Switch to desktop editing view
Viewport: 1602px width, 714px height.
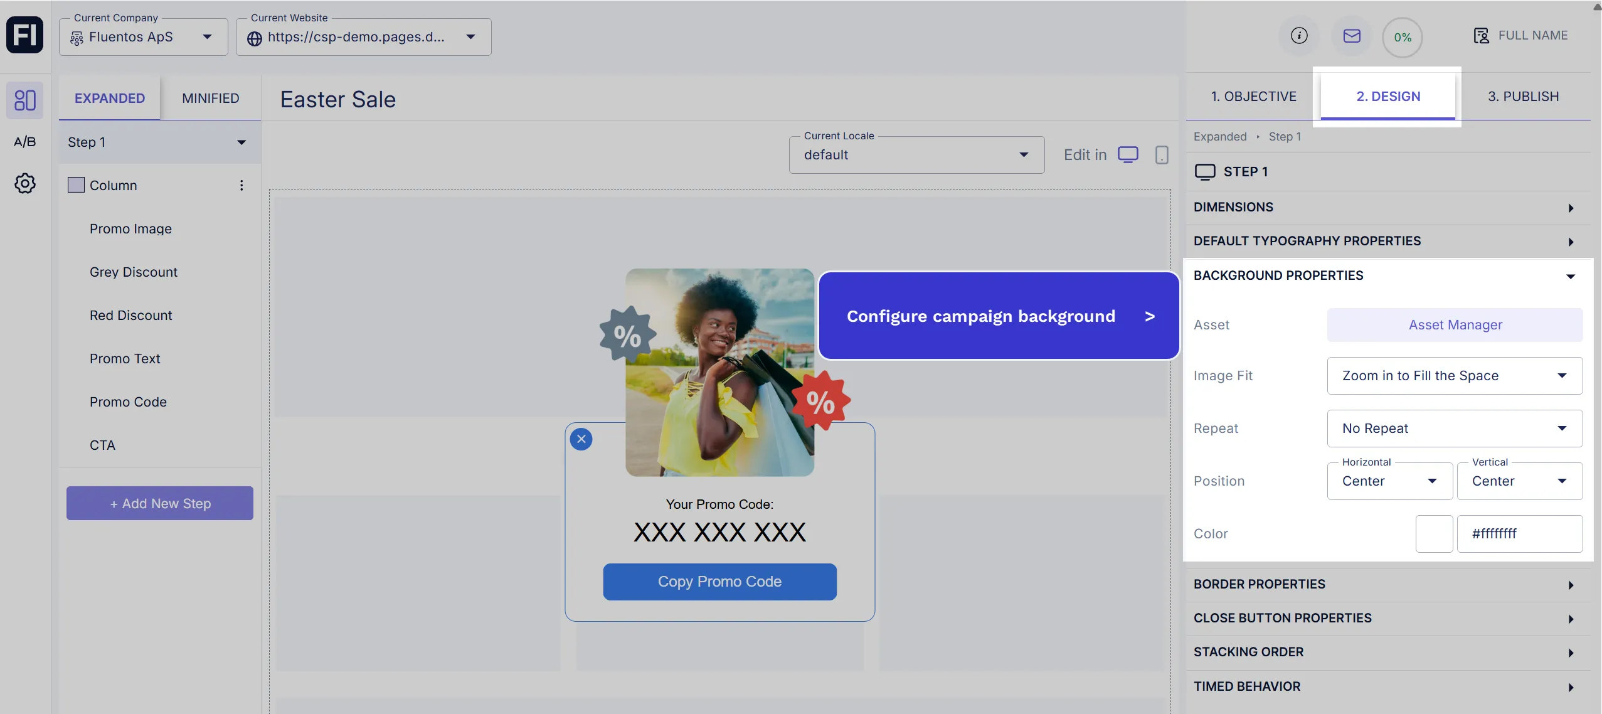coord(1128,155)
